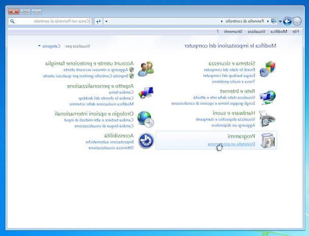Open Hardware e suoni category

click(x=234, y=113)
